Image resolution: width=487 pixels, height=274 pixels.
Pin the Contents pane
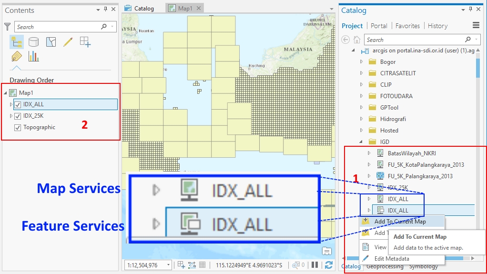click(106, 10)
